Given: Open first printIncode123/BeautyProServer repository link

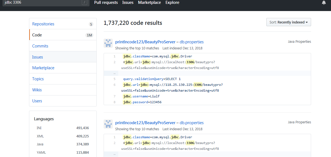Looking at the screenshot, I should point(145,42).
